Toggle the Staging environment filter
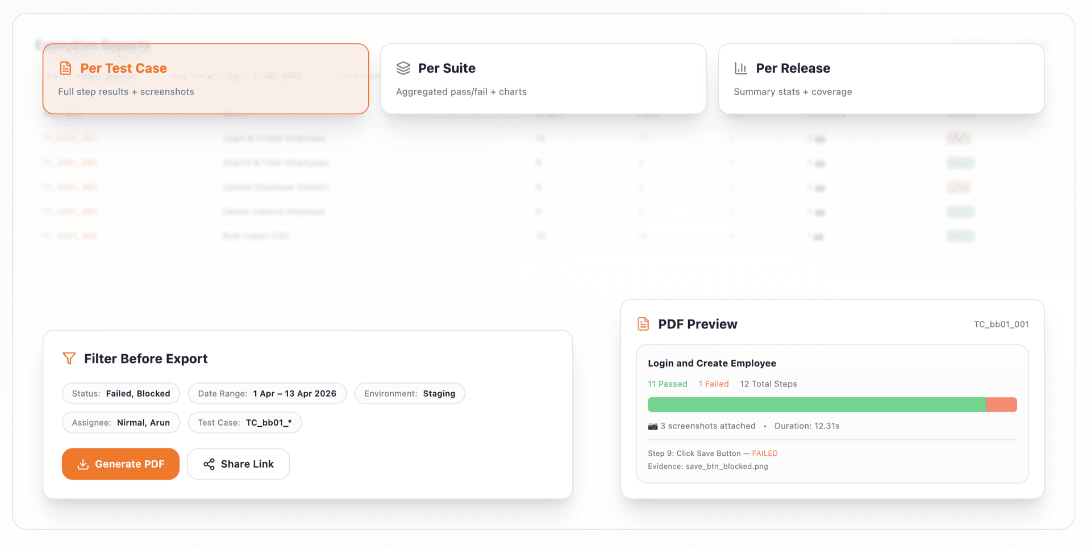1091x549 pixels. (410, 393)
